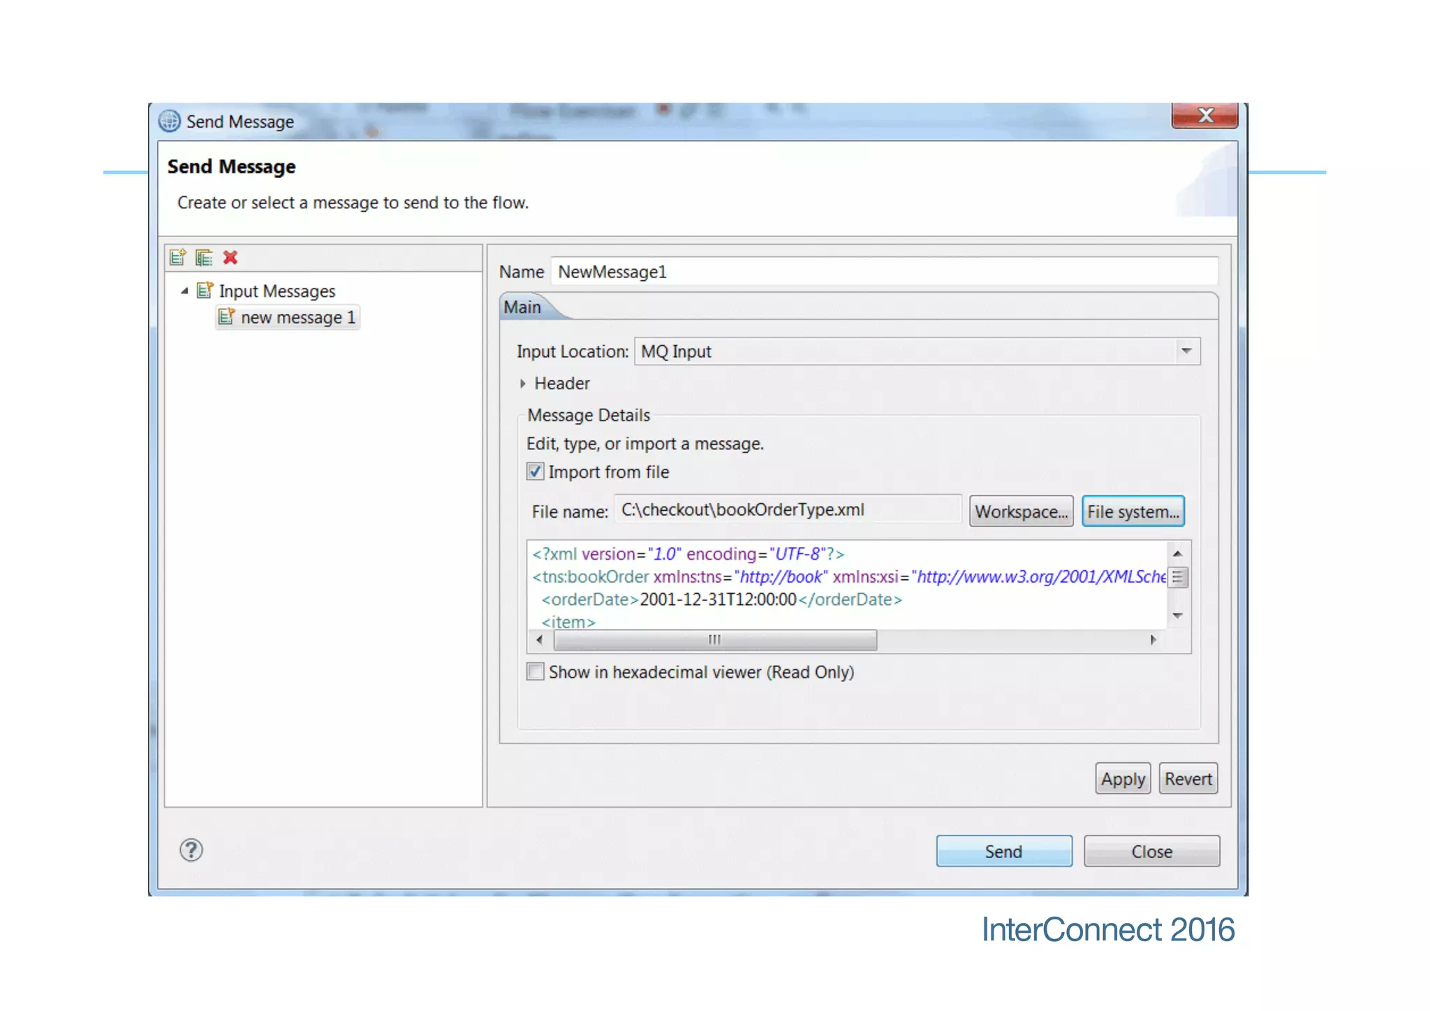
Task: Click the Workspace... button
Action: (1020, 511)
